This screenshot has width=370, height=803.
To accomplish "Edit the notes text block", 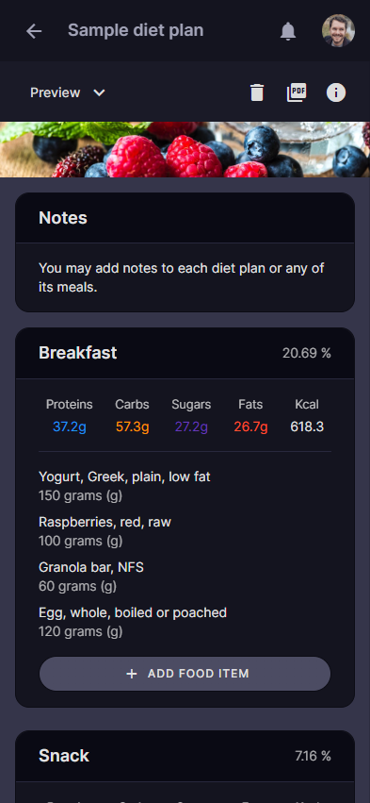I will (x=182, y=277).
